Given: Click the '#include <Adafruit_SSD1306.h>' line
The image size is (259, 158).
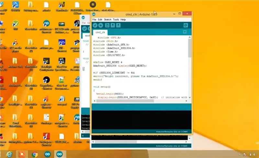Looking at the screenshot, I should point(114,48).
